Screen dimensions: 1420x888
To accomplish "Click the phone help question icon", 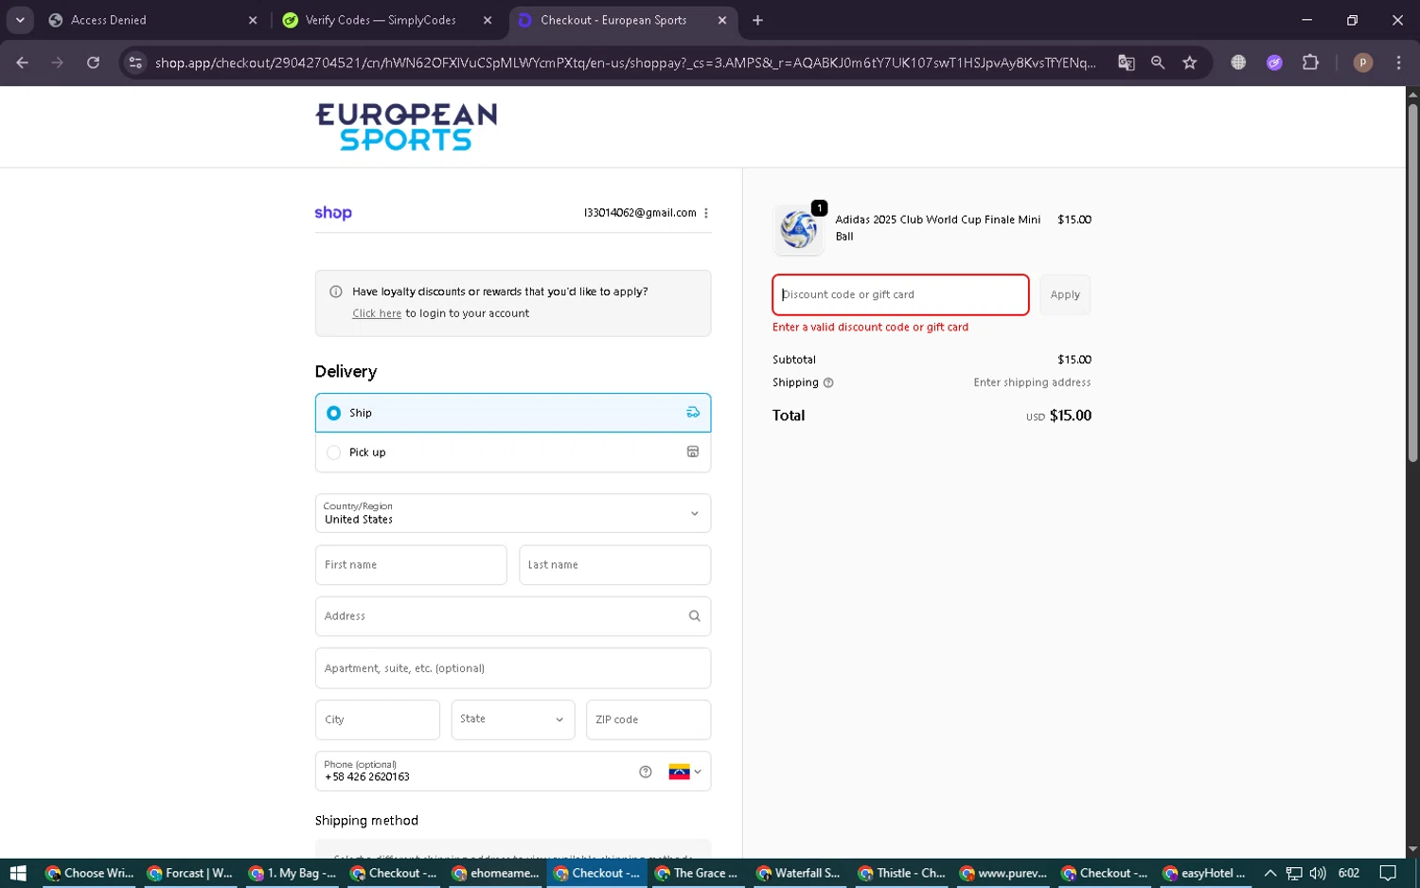I will pos(646,772).
